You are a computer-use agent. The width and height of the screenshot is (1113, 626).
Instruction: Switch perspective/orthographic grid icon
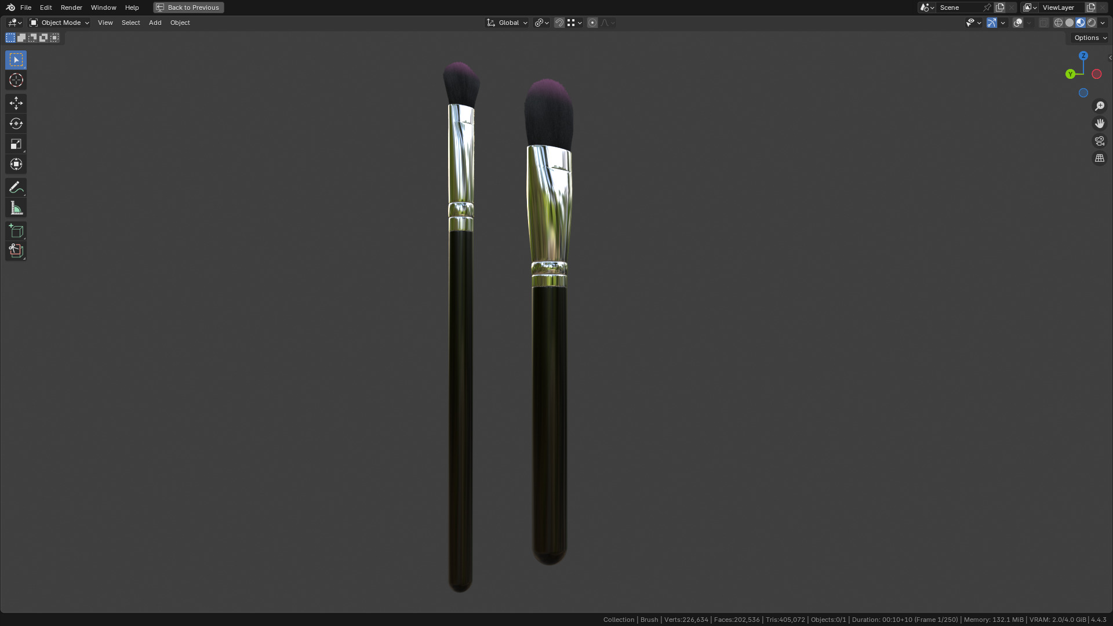click(1100, 158)
